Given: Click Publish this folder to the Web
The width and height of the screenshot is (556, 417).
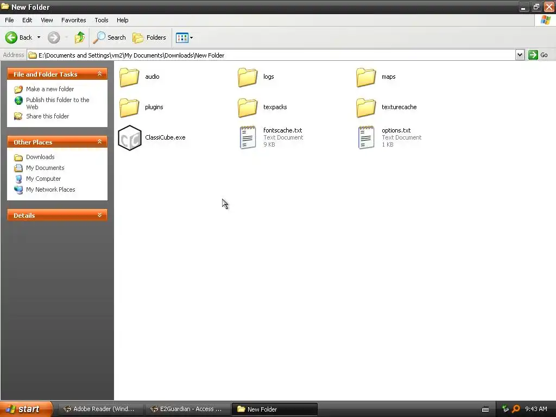Looking at the screenshot, I should point(58,103).
